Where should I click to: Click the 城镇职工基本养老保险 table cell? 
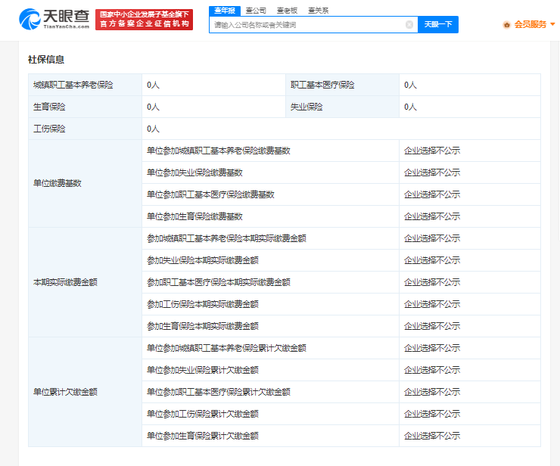coord(73,85)
